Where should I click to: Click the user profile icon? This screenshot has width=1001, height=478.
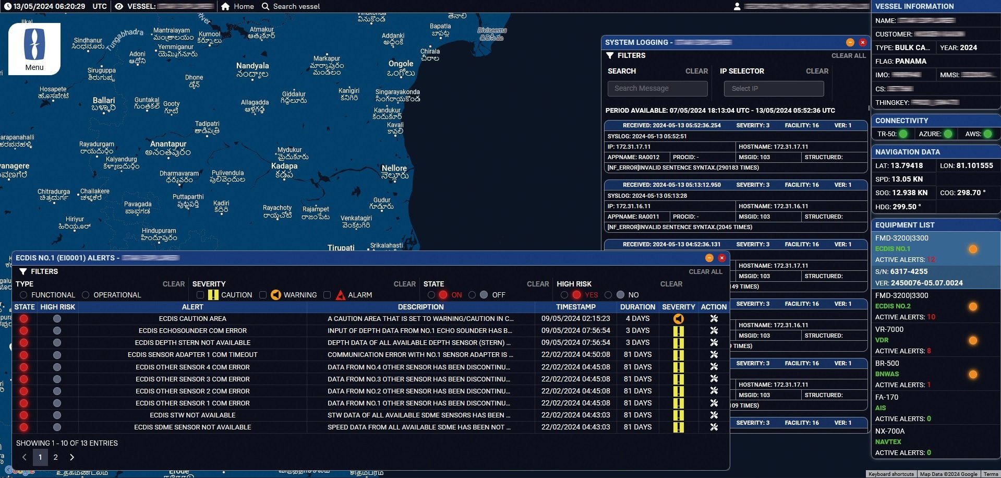(737, 6)
